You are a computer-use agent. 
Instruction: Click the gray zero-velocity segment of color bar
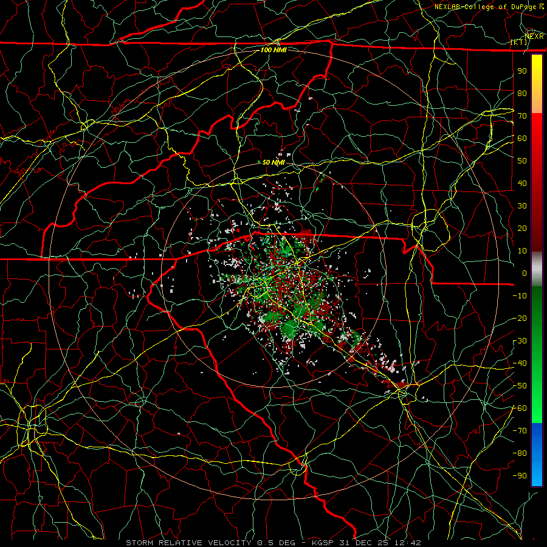537,269
